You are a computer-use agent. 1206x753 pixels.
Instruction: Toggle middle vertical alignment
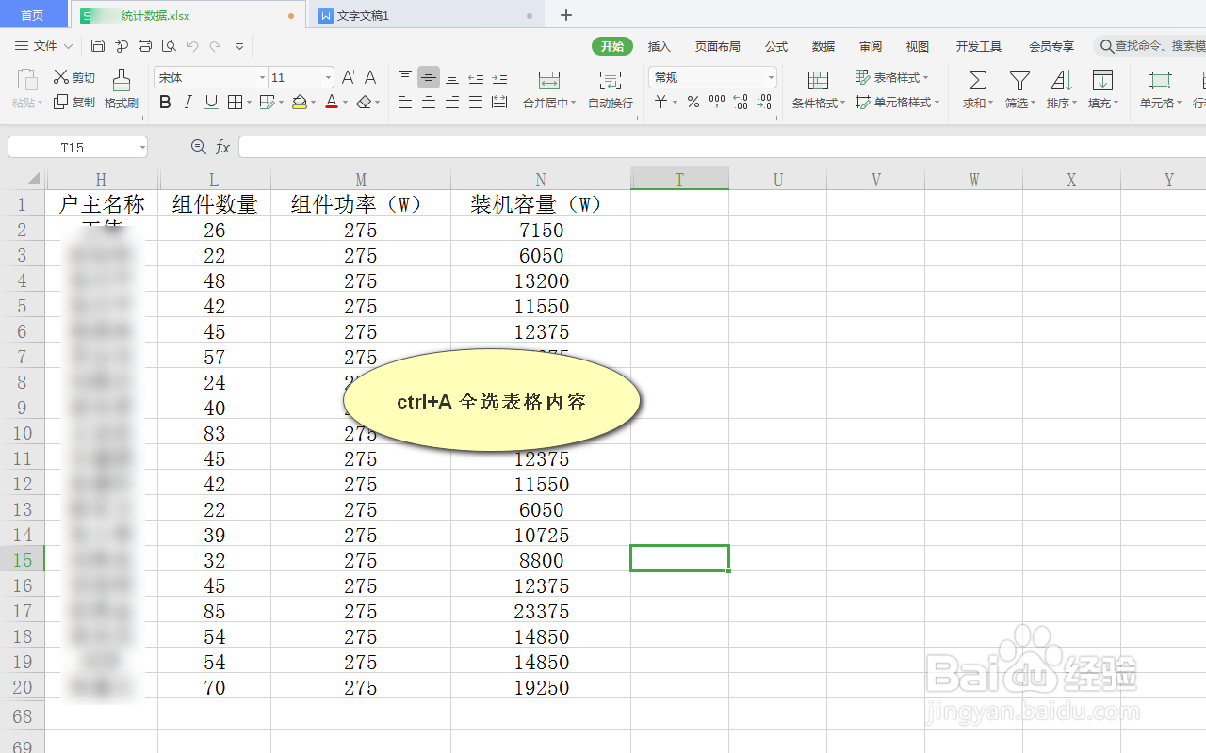(x=429, y=77)
